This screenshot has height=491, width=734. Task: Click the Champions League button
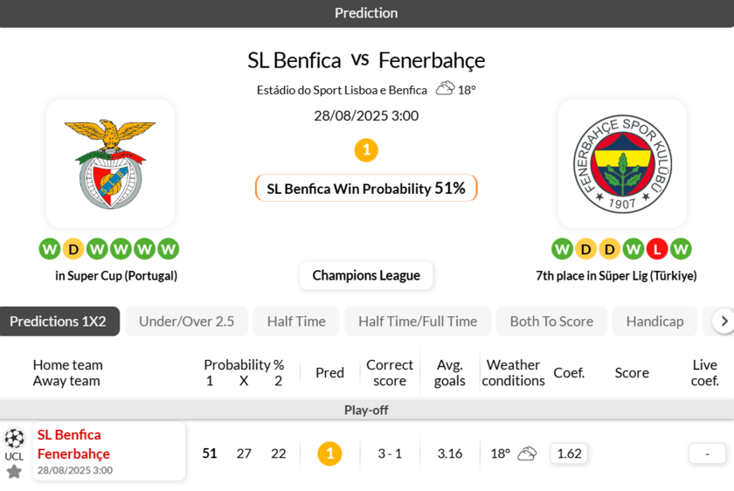point(366,275)
